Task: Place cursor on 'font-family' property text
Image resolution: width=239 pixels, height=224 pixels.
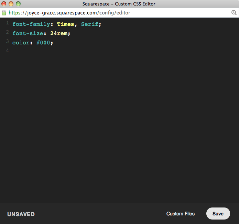Action: [x=31, y=24]
